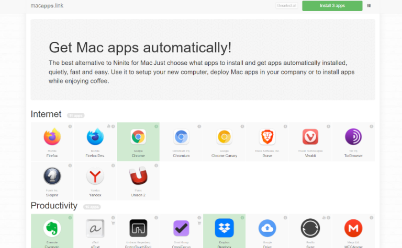Click the cart icon on aText tile

(x=113, y=223)
